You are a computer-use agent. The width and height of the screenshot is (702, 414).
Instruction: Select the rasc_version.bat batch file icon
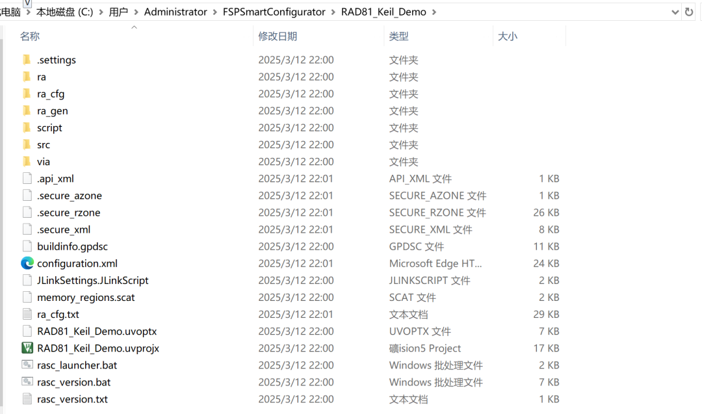coord(27,382)
